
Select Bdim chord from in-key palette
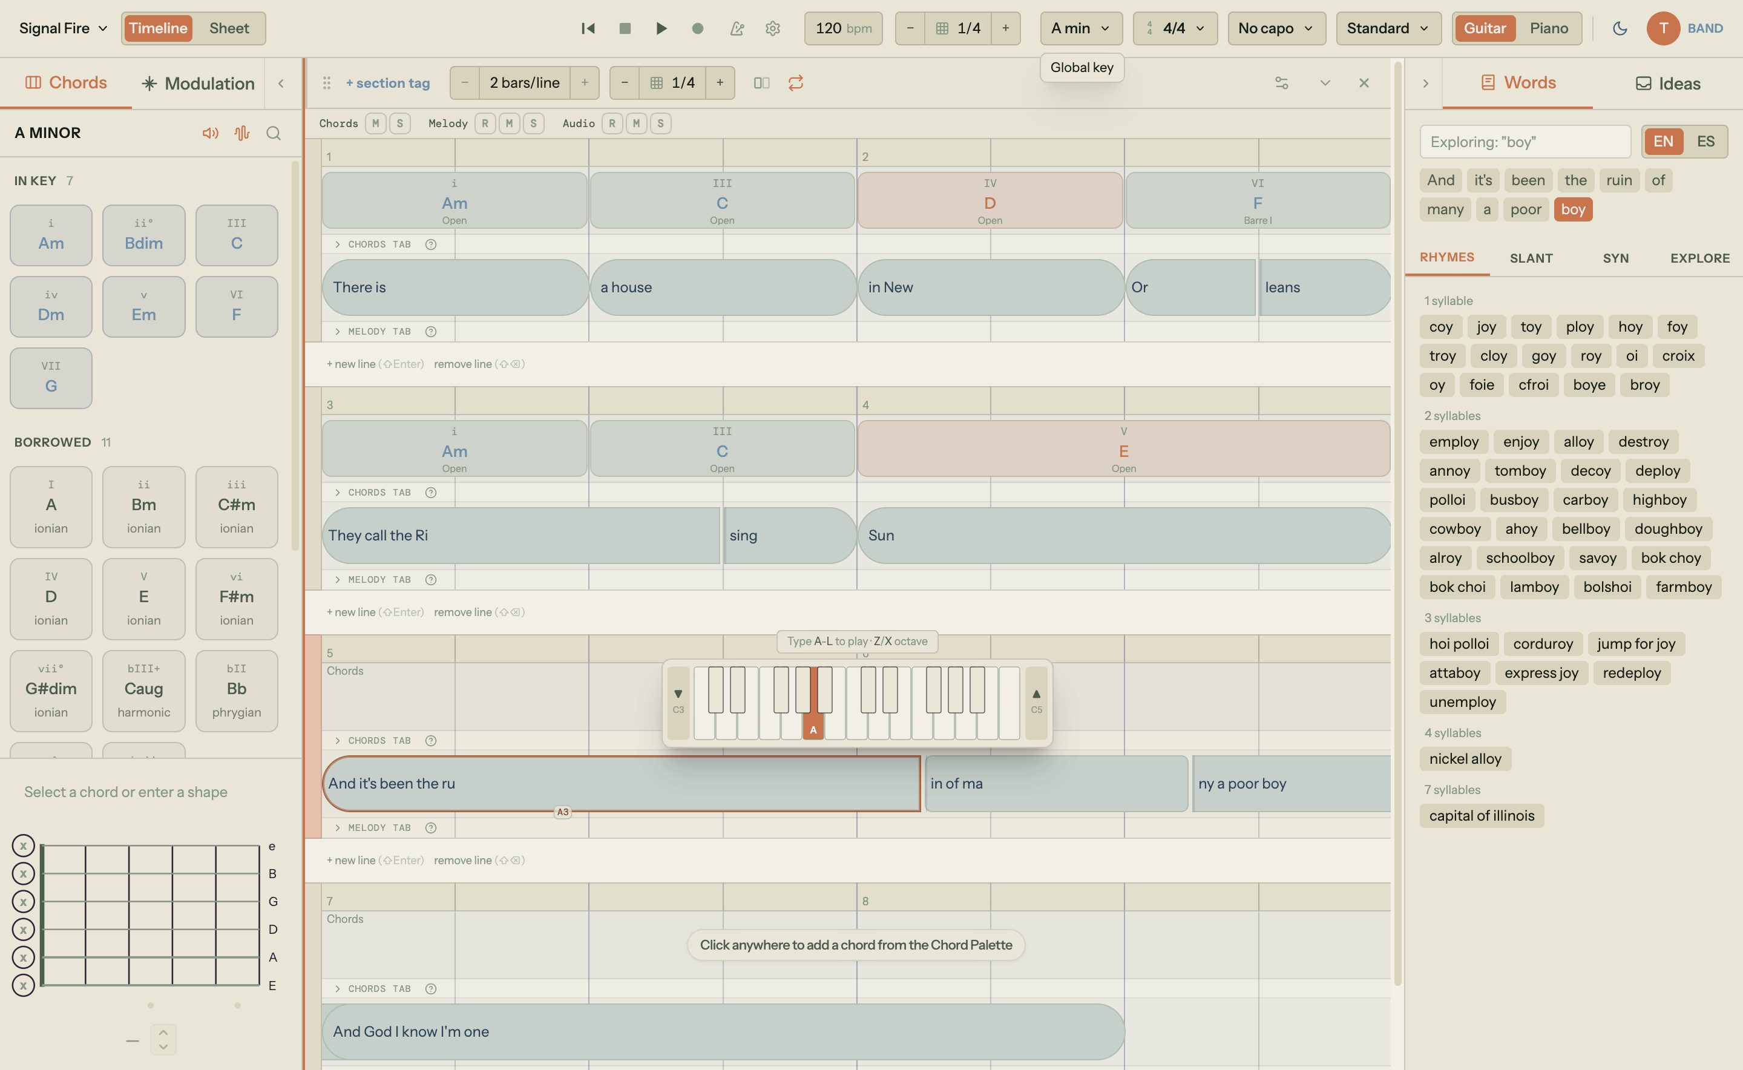143,235
